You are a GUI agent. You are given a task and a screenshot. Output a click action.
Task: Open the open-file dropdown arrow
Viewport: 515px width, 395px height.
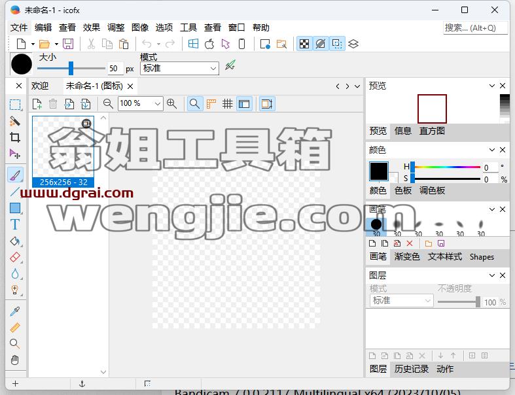(x=56, y=44)
